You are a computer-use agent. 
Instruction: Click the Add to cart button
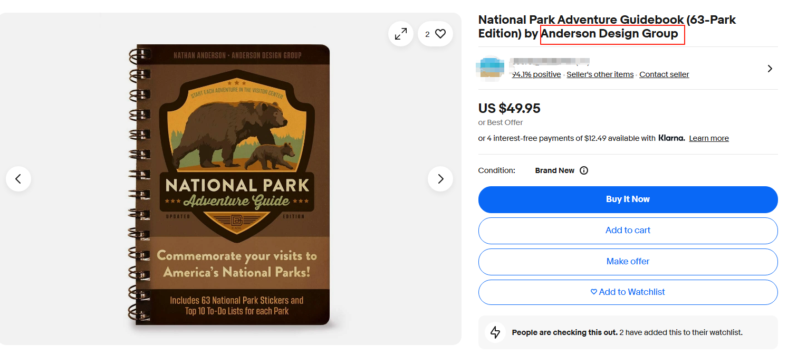(628, 231)
